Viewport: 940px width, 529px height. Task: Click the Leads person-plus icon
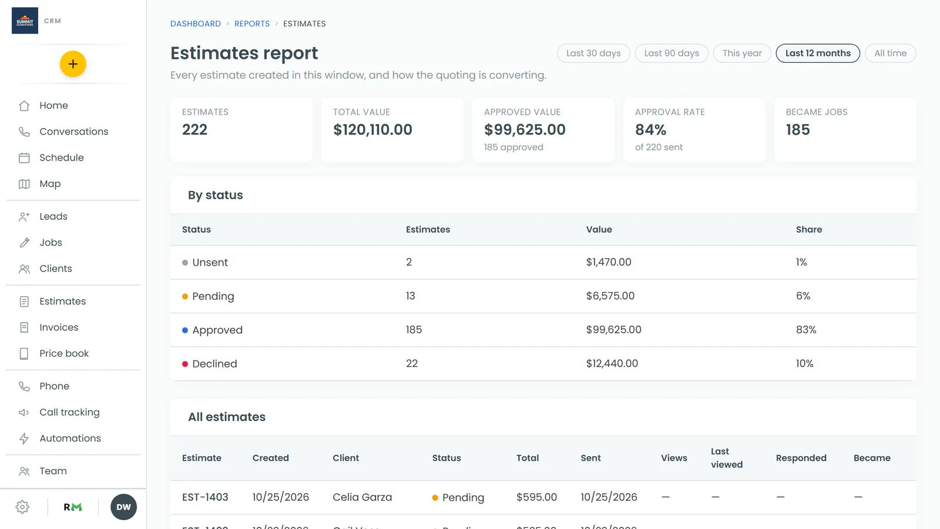[x=24, y=216]
